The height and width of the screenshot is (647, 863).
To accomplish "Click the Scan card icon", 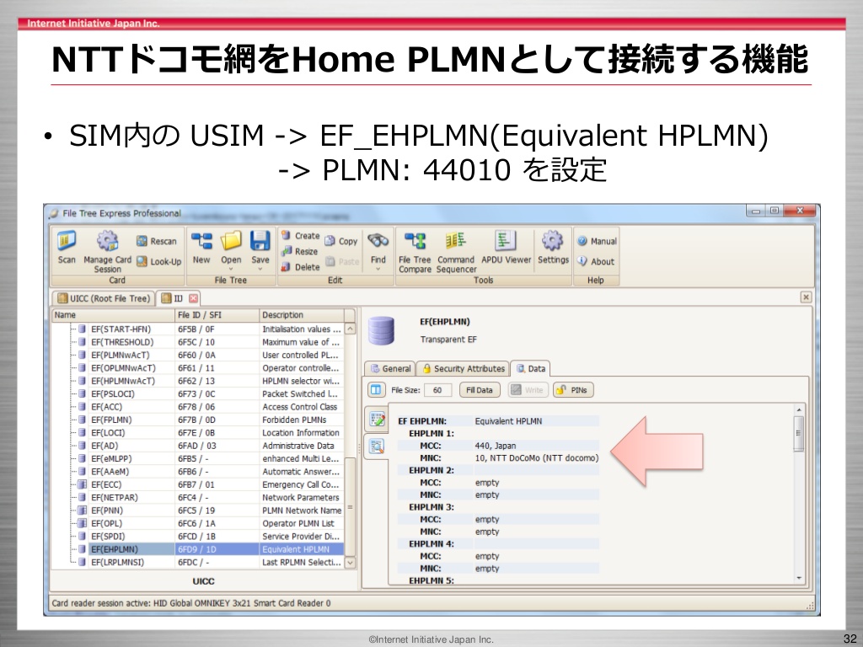I will click(x=67, y=248).
